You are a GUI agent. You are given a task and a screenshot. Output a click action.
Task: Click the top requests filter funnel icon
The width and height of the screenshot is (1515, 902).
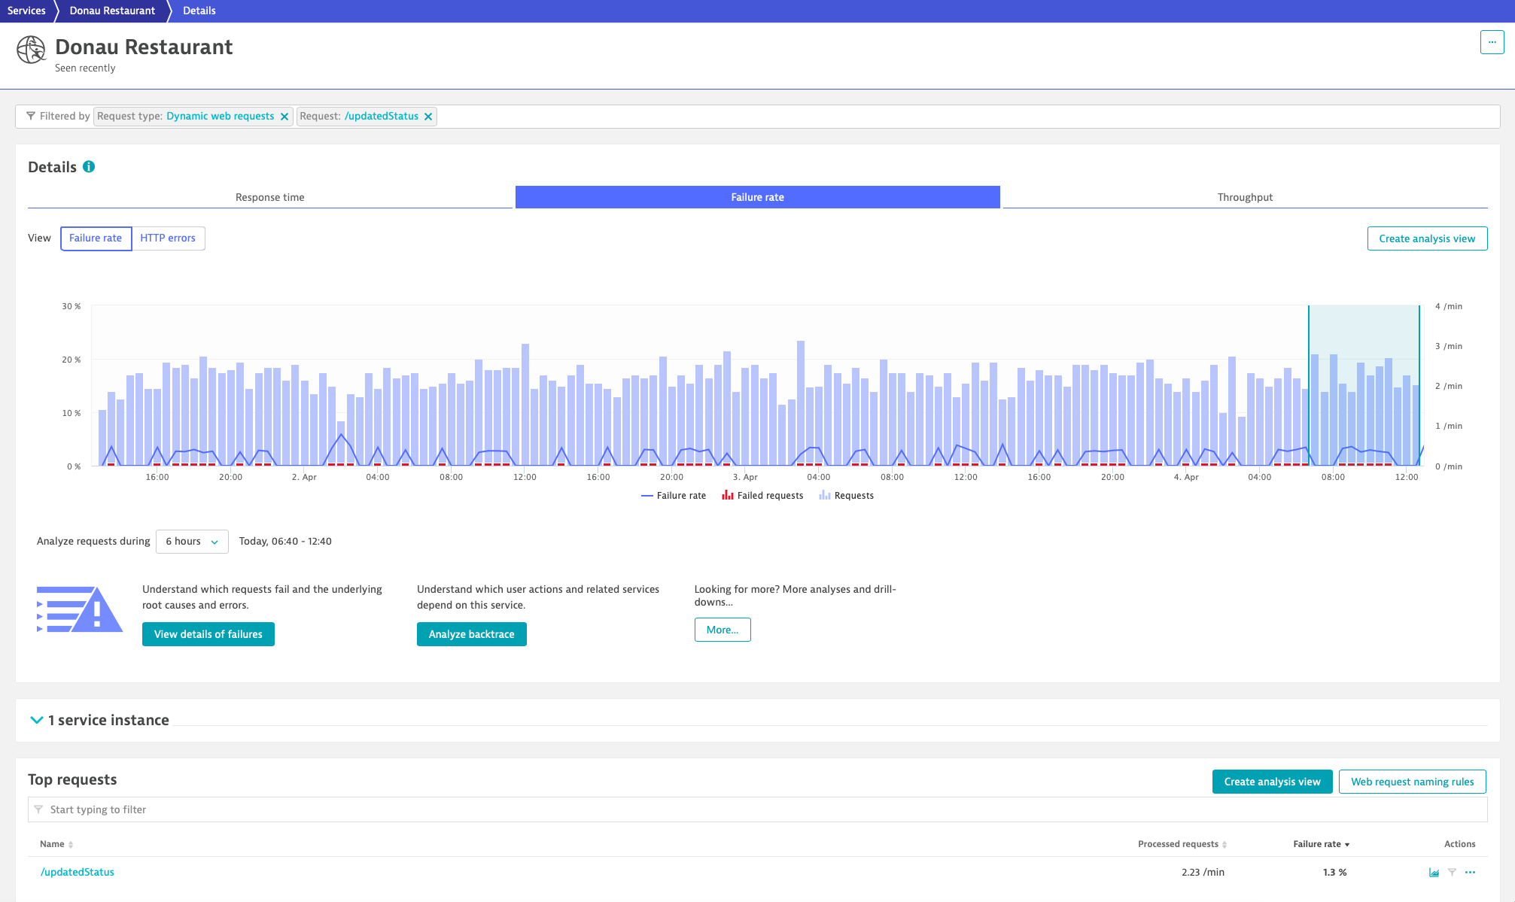click(38, 809)
